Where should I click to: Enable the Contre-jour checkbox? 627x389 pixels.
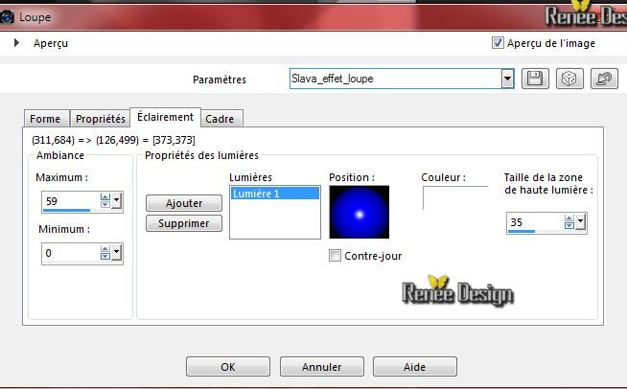point(335,256)
